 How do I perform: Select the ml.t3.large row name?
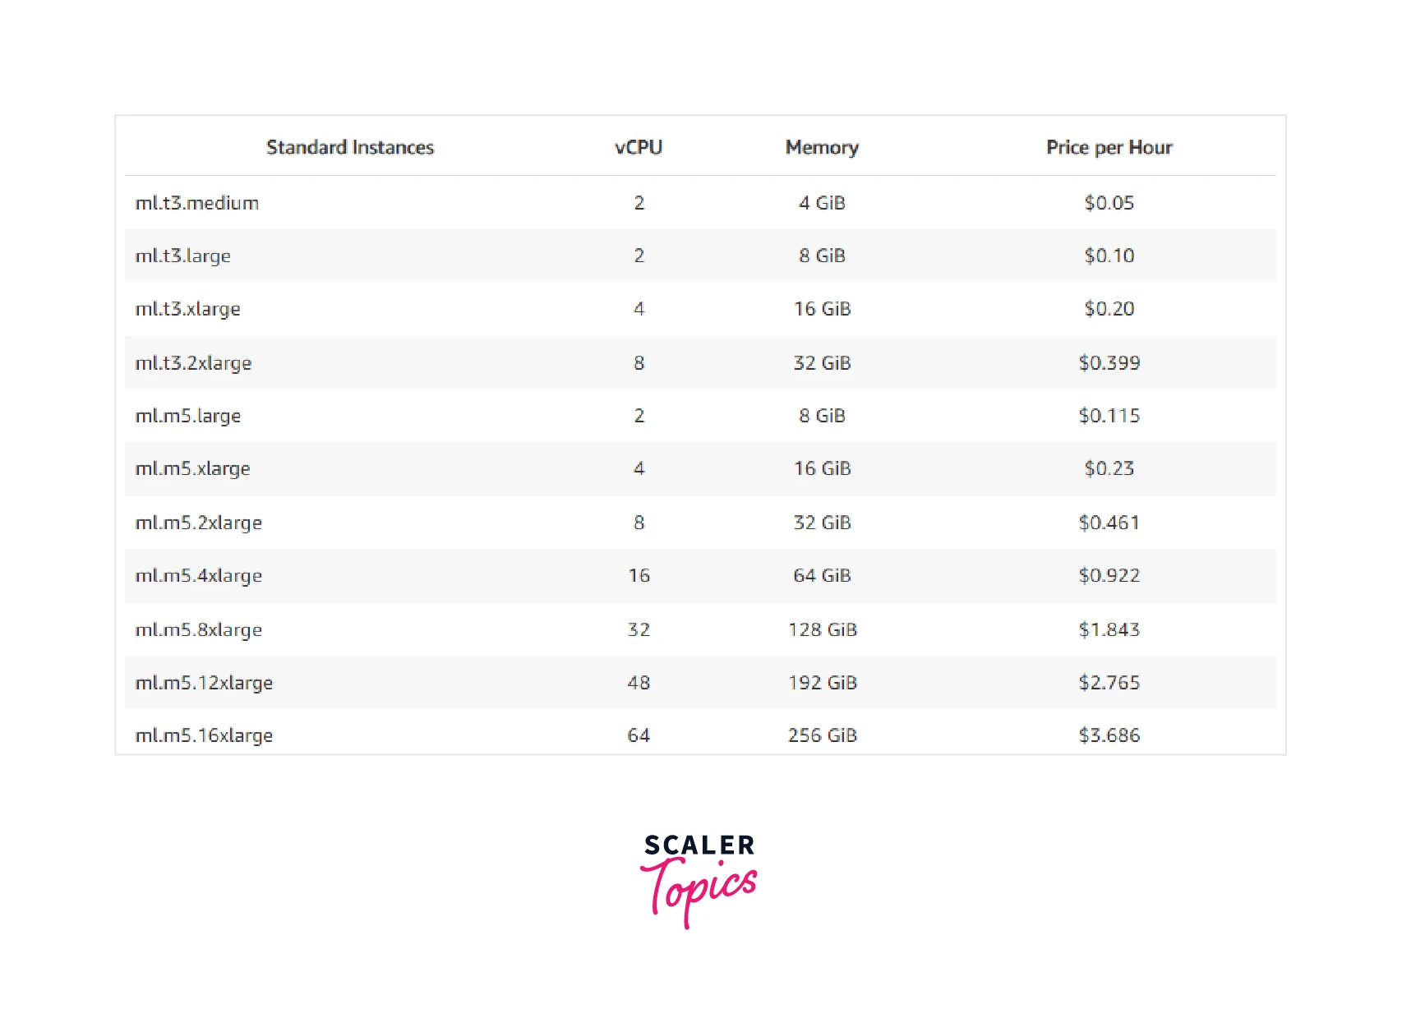tap(183, 256)
